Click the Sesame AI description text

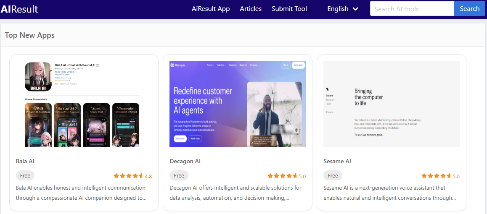tap(390, 193)
